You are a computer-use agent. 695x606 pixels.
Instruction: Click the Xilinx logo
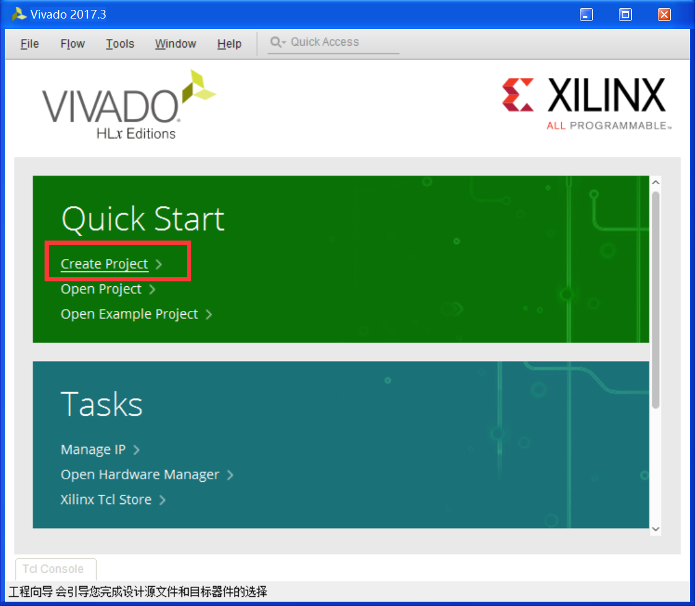587,104
